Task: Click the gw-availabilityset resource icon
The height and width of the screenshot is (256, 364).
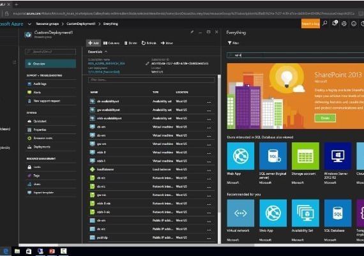Action: pos(93,110)
